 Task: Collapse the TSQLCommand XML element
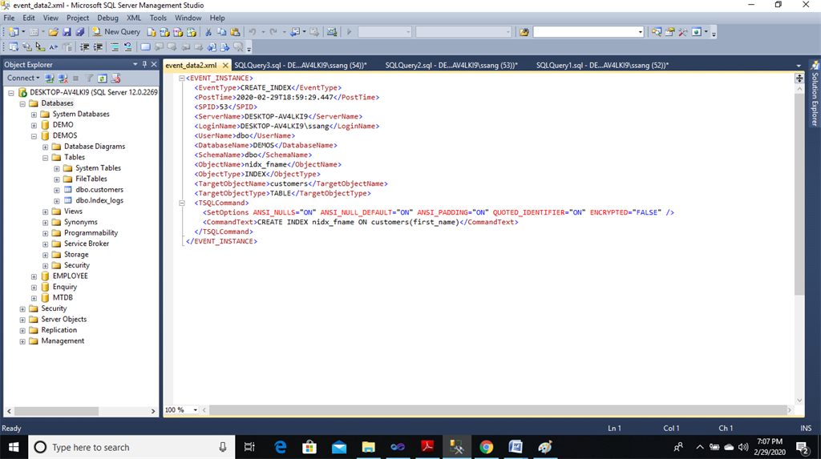tap(182, 203)
